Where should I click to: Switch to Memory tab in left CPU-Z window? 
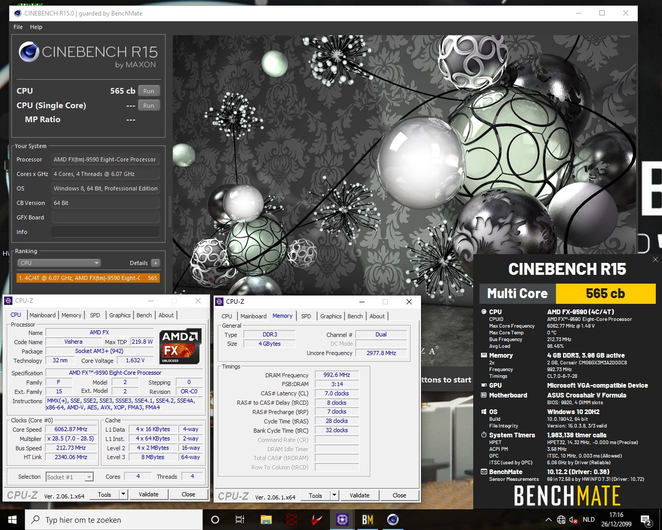71,315
